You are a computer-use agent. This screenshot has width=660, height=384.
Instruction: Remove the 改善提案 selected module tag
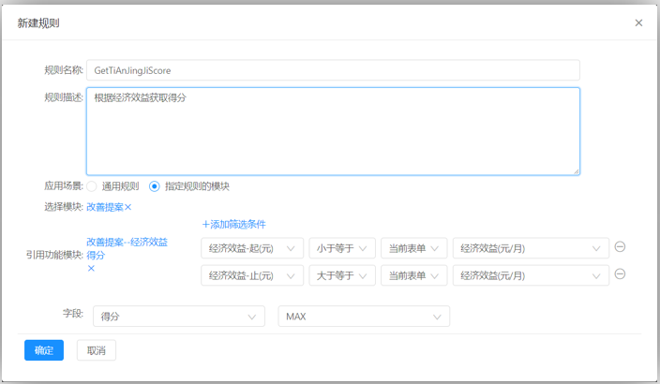(x=128, y=207)
